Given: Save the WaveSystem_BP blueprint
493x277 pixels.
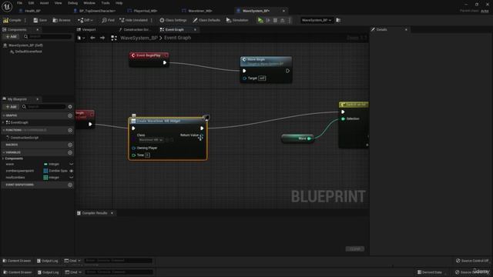Looking at the screenshot, I should pyautogui.click(x=40, y=20).
